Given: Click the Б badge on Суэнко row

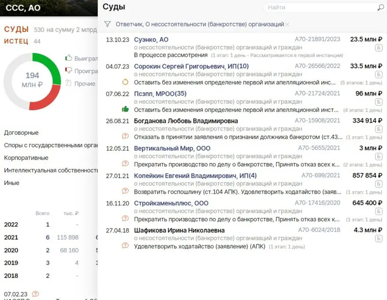Looking at the screenshot, I should (378, 48).
